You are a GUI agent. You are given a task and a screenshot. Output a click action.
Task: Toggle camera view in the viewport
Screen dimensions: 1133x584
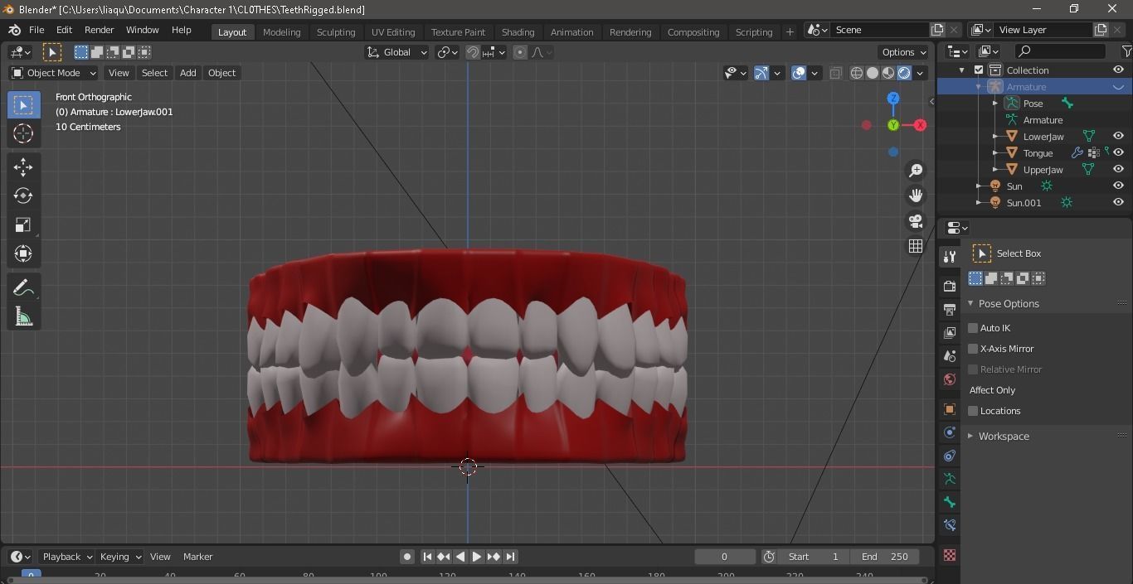pyautogui.click(x=915, y=220)
